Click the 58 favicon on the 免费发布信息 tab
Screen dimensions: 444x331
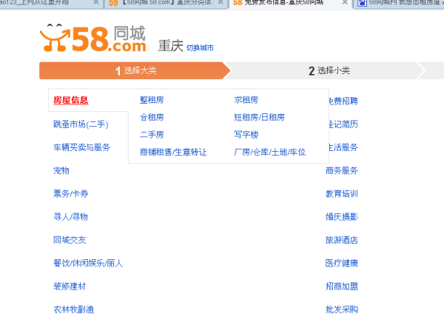pos(238,3)
